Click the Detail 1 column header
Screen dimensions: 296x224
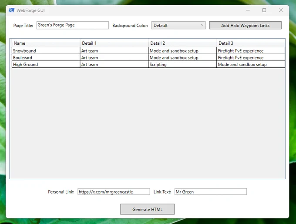[114, 43]
